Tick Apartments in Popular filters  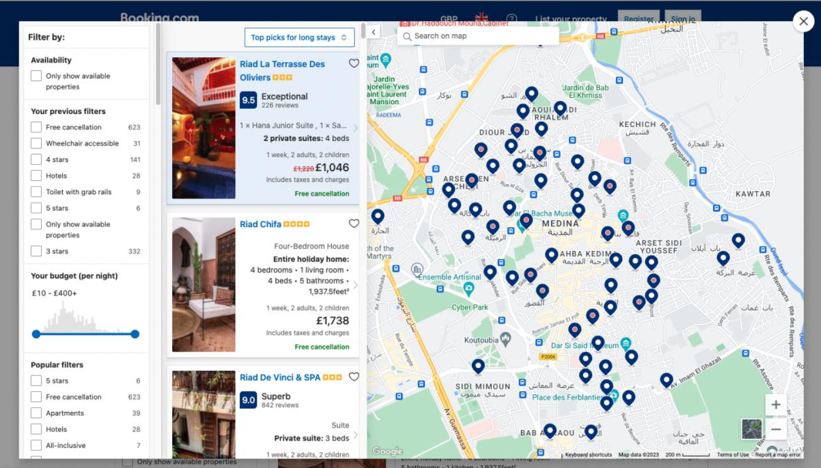36,413
